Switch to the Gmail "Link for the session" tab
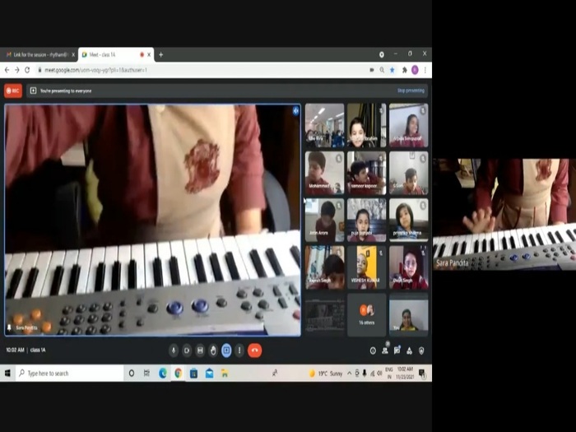This screenshot has height=432, width=576. 39,55
